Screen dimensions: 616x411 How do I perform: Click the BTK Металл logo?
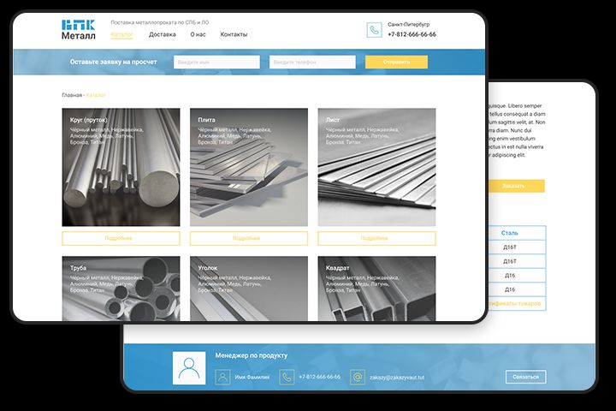click(x=78, y=30)
